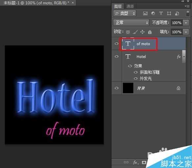The image size is (192, 168).
Task: Select the 'of moto' text layer thumbnail
Action: [128, 43]
